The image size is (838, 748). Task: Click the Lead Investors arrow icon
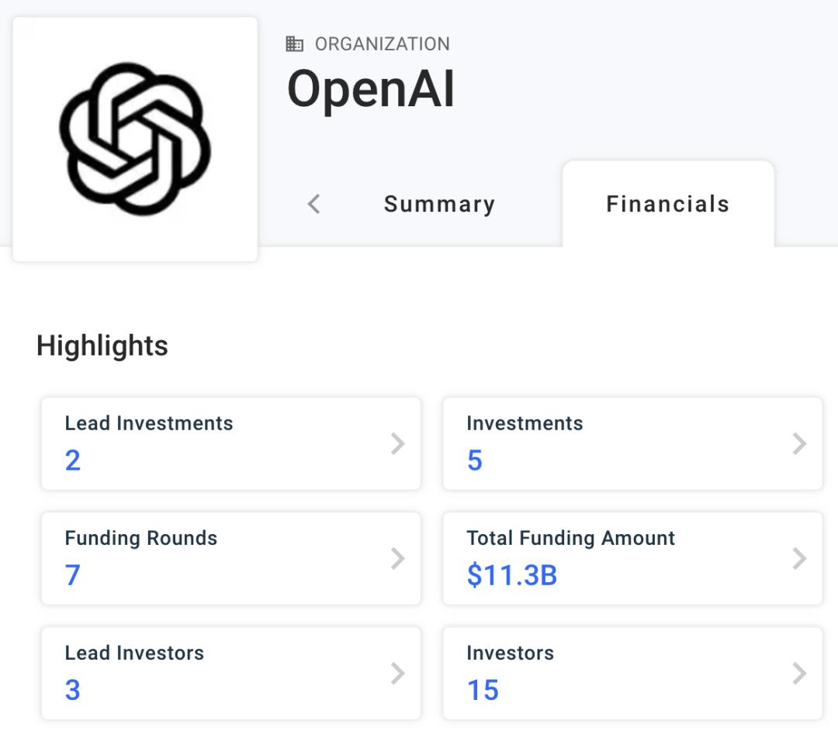click(398, 673)
